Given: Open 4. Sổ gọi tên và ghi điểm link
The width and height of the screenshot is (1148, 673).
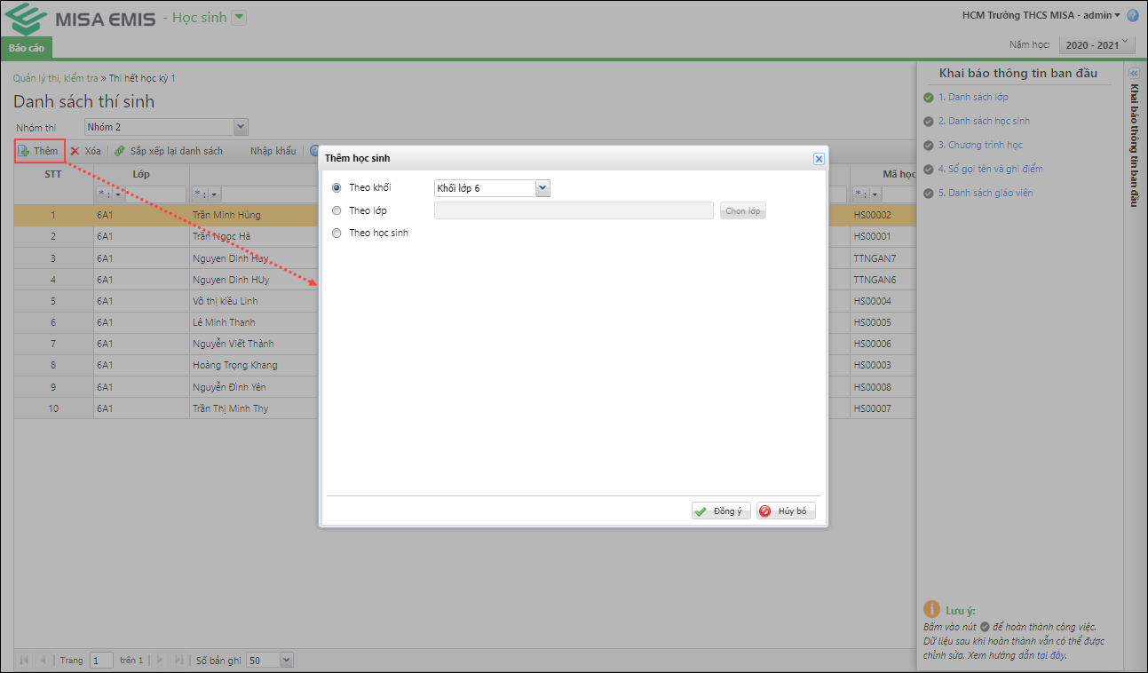Looking at the screenshot, I should [991, 170].
